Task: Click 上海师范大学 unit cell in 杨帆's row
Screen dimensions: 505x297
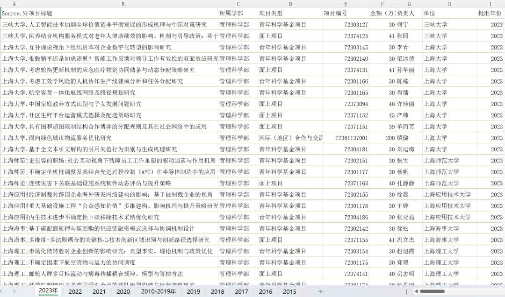Action: pos(450,172)
